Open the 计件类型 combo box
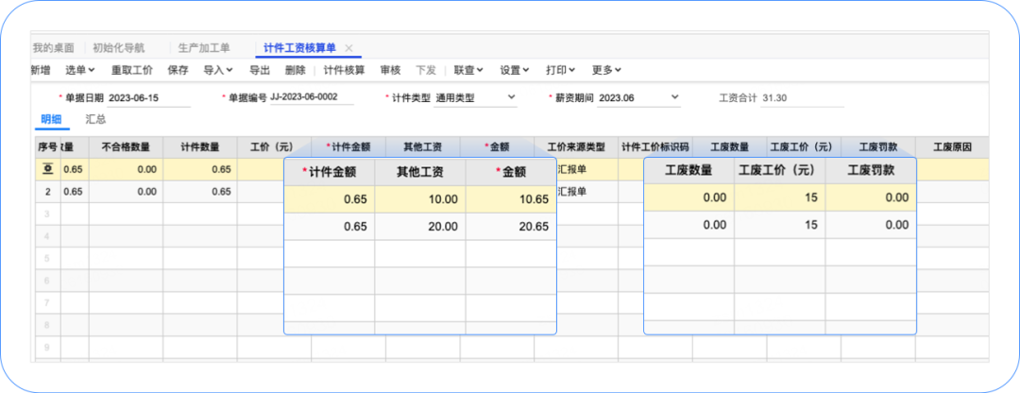This screenshot has width=1020, height=393. click(x=475, y=98)
